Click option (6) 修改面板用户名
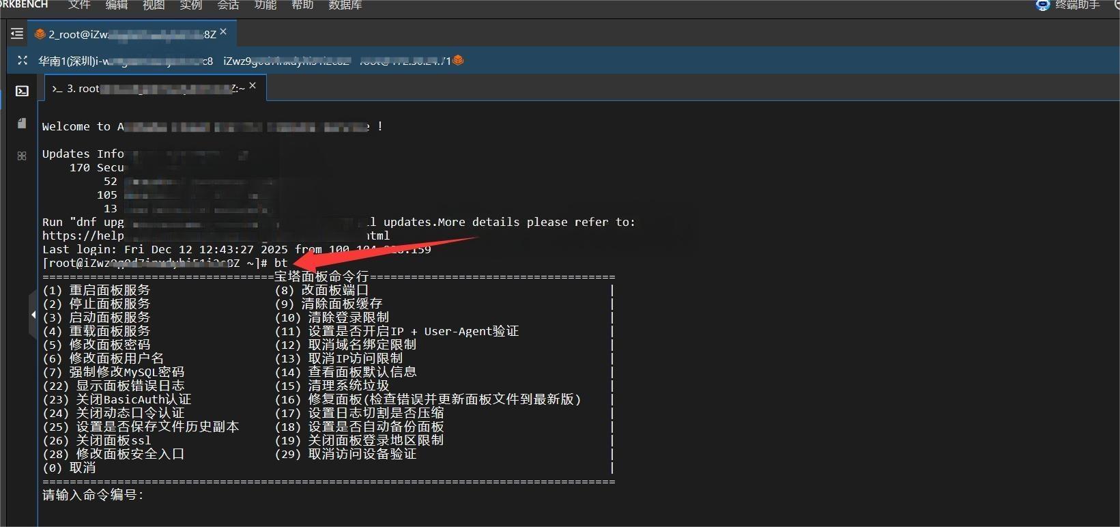Screen dimensions: 1120x527 (x=103, y=358)
